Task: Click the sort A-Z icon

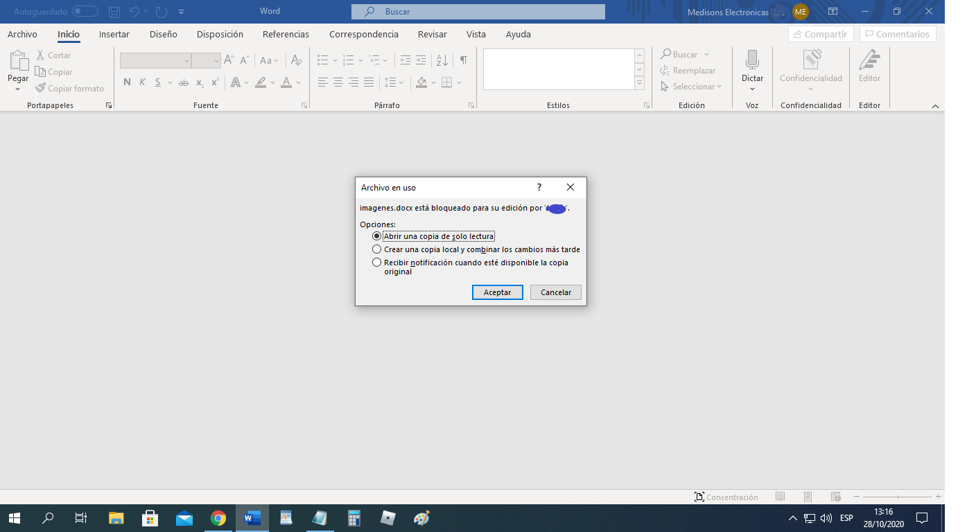Action: tap(442, 60)
